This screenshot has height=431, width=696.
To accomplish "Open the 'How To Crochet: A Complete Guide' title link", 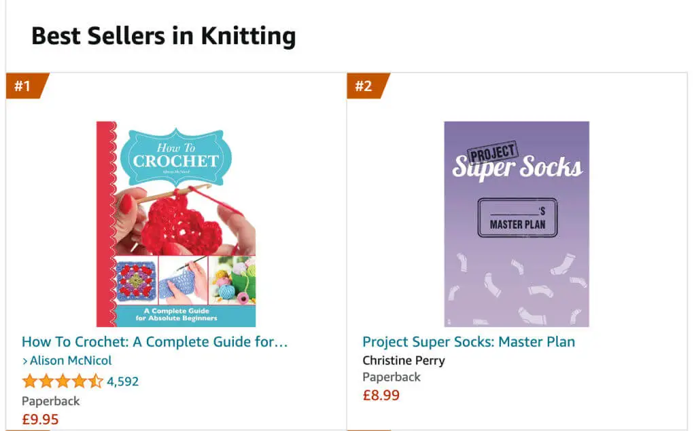I will 155,341.
